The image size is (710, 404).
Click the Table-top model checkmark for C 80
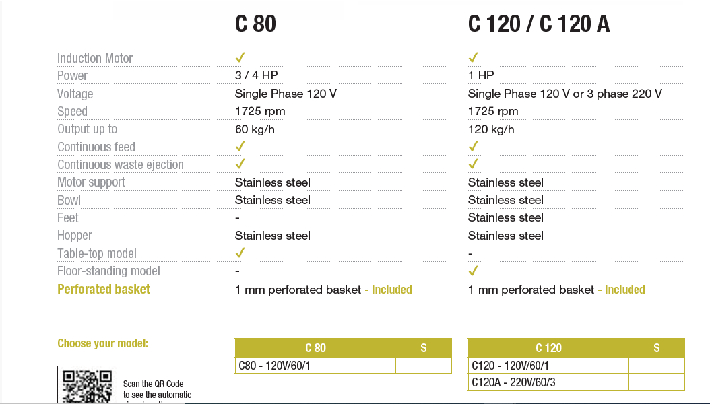[x=240, y=253]
